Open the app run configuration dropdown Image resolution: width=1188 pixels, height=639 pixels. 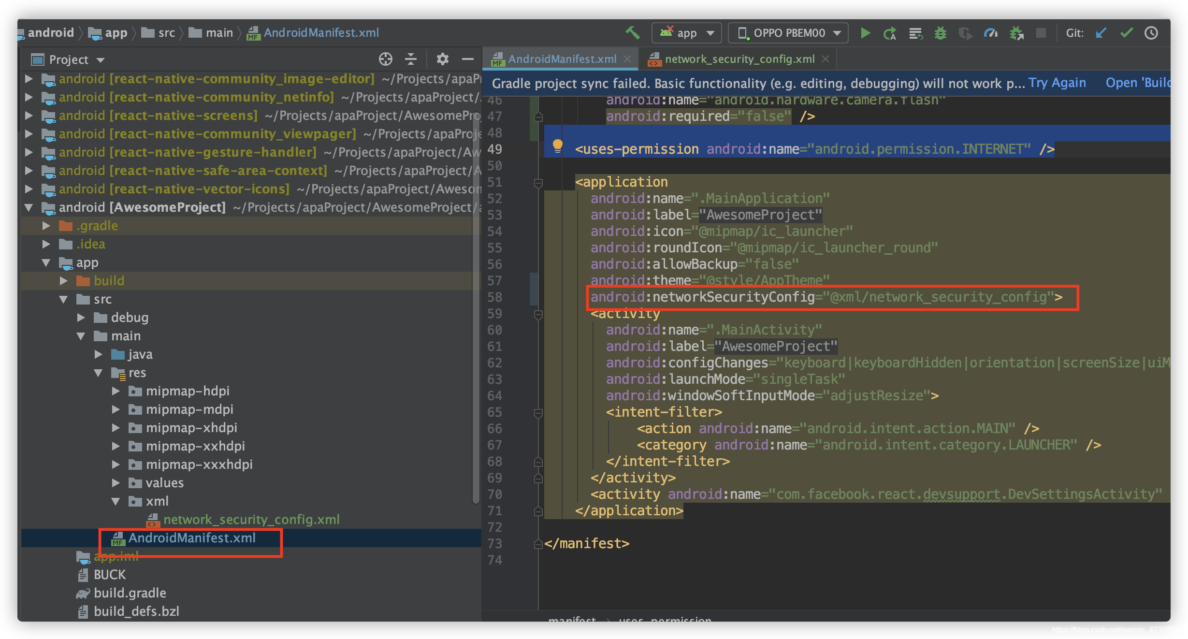tap(686, 33)
